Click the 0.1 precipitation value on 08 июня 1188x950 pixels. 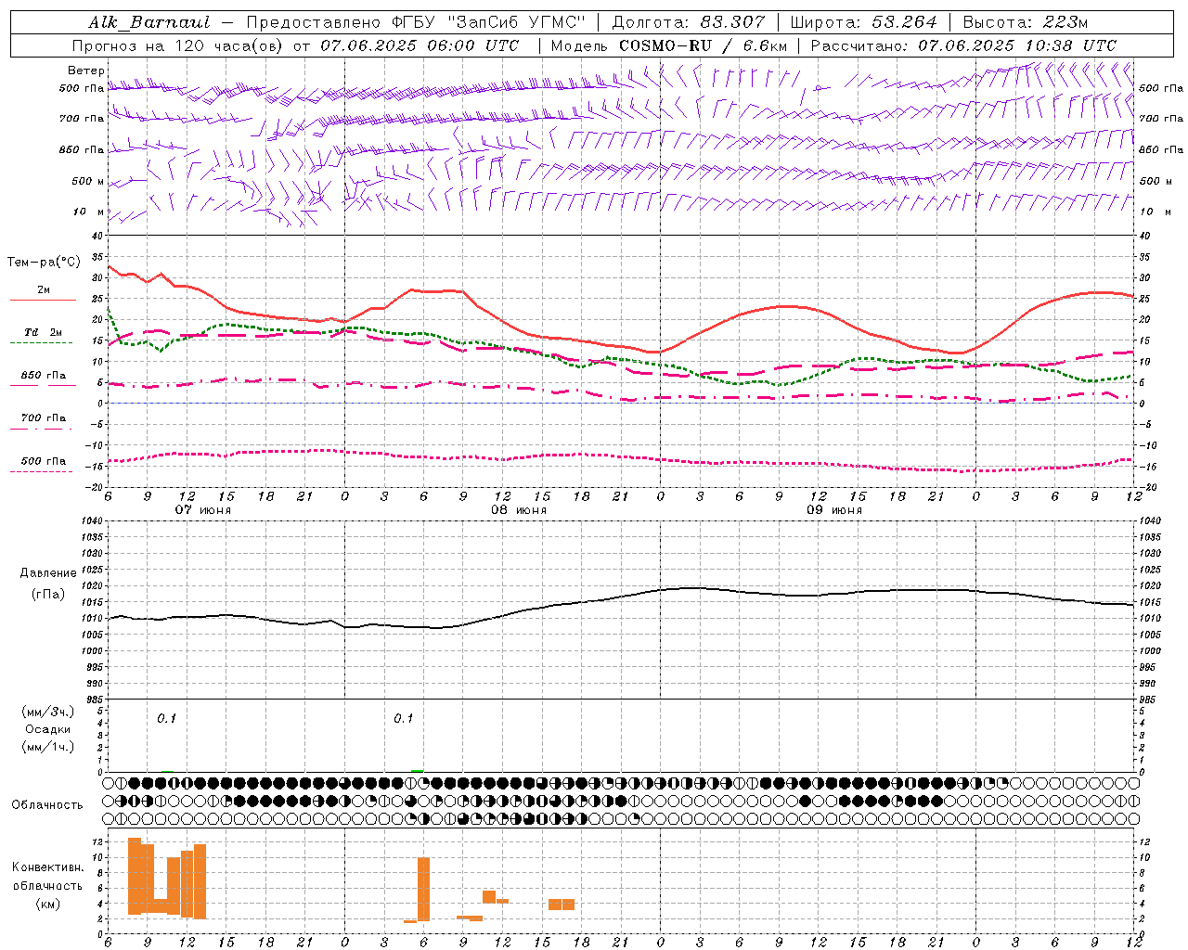(403, 719)
